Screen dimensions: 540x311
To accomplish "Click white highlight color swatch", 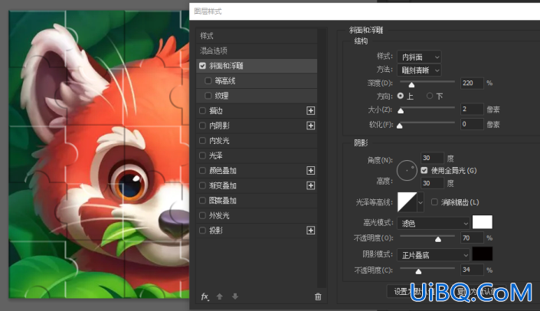I will pos(482,222).
